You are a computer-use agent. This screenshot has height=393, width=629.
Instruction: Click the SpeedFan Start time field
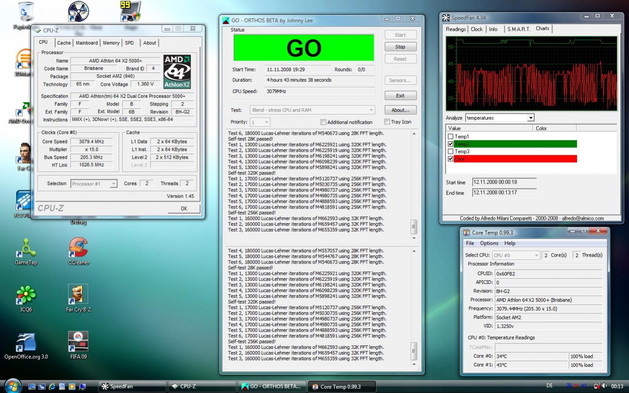[x=504, y=182]
